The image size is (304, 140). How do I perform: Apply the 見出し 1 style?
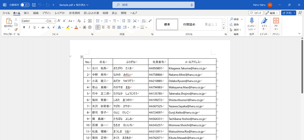tap(211, 25)
